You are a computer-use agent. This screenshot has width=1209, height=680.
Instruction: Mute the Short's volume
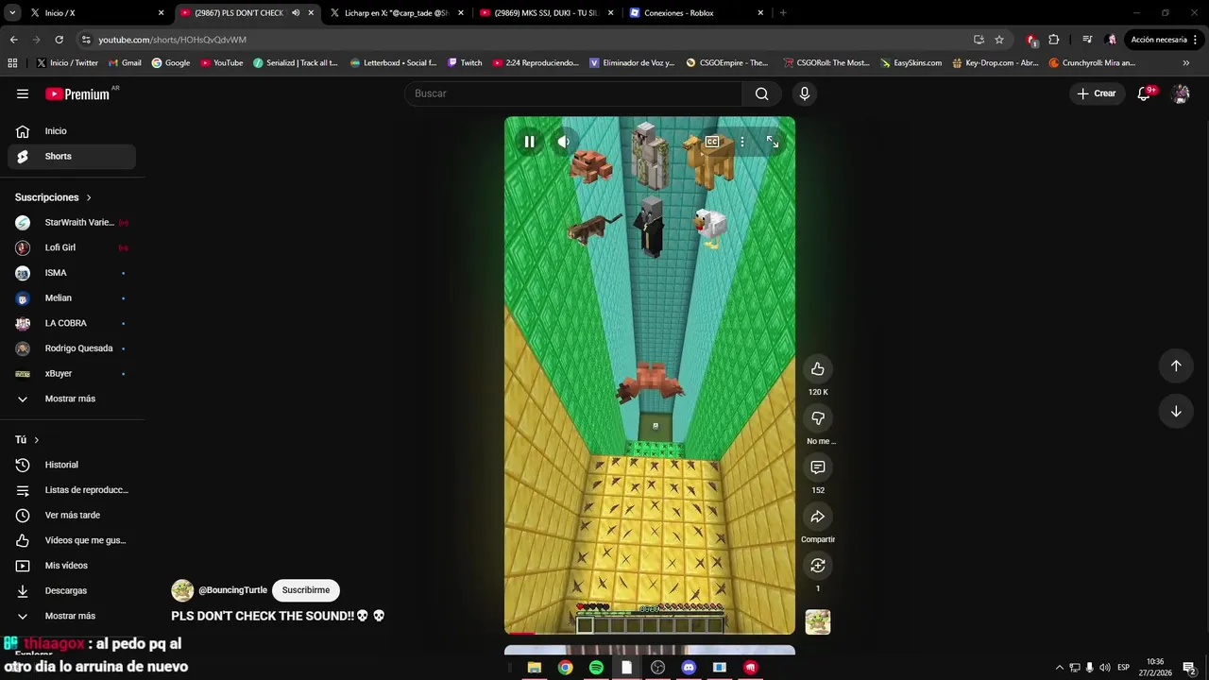pyautogui.click(x=563, y=142)
